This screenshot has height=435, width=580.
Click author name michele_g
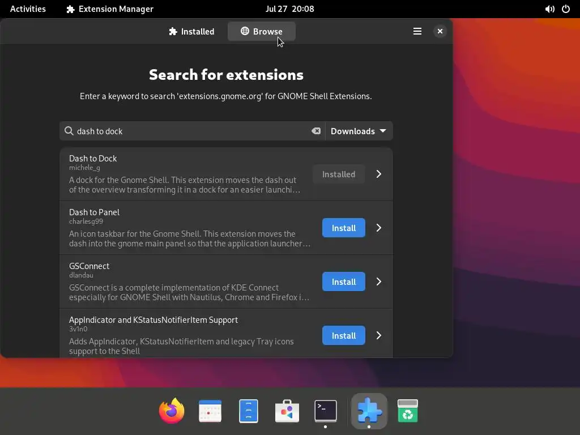84,168
